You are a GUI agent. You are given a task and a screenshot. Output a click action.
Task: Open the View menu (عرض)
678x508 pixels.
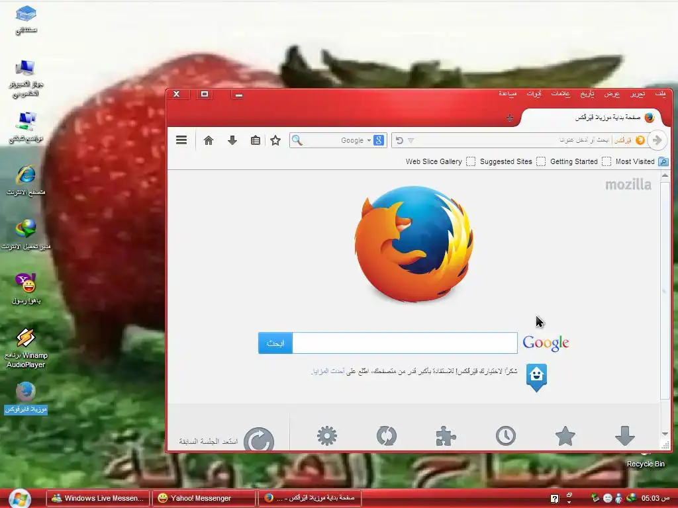612,94
